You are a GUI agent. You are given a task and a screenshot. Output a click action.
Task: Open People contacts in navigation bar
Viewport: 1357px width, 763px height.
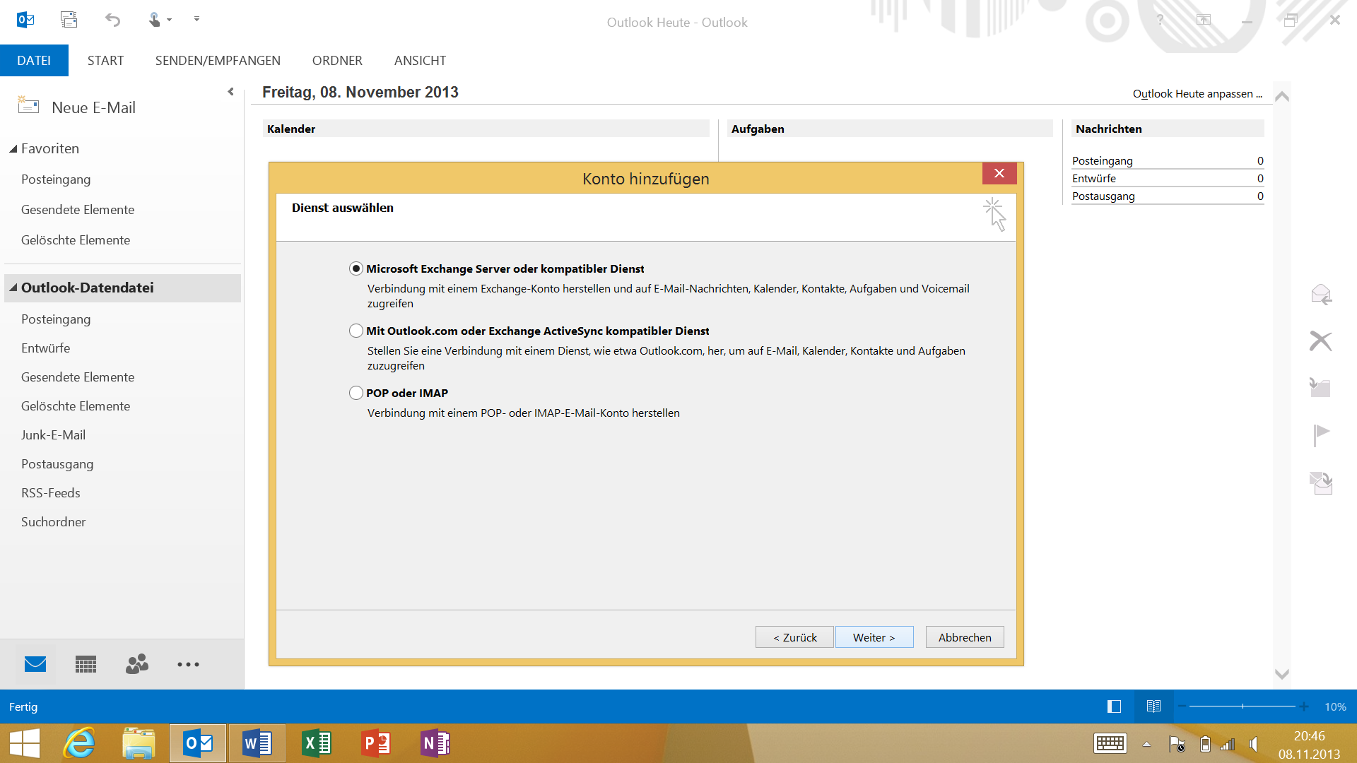(x=137, y=664)
